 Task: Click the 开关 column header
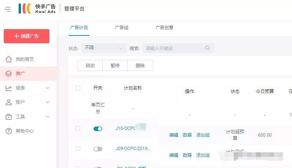click(x=98, y=88)
